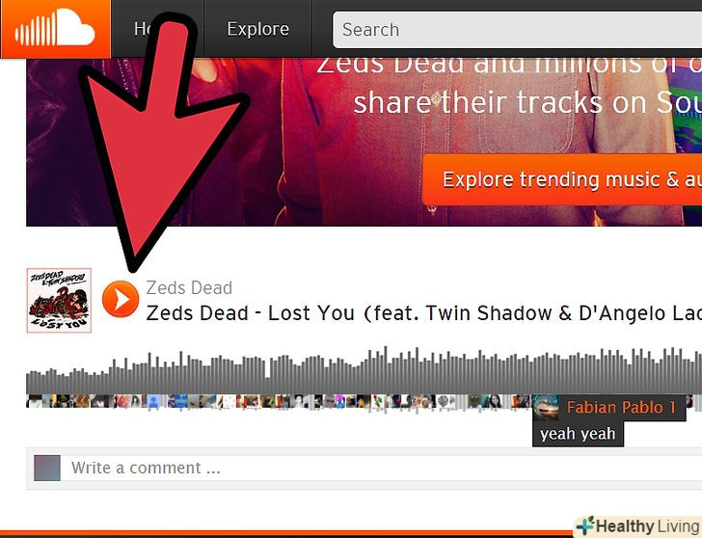Image resolution: width=702 pixels, height=538 pixels.
Task: Click the Healthy Living watermark logo
Action: pyautogui.click(x=637, y=525)
